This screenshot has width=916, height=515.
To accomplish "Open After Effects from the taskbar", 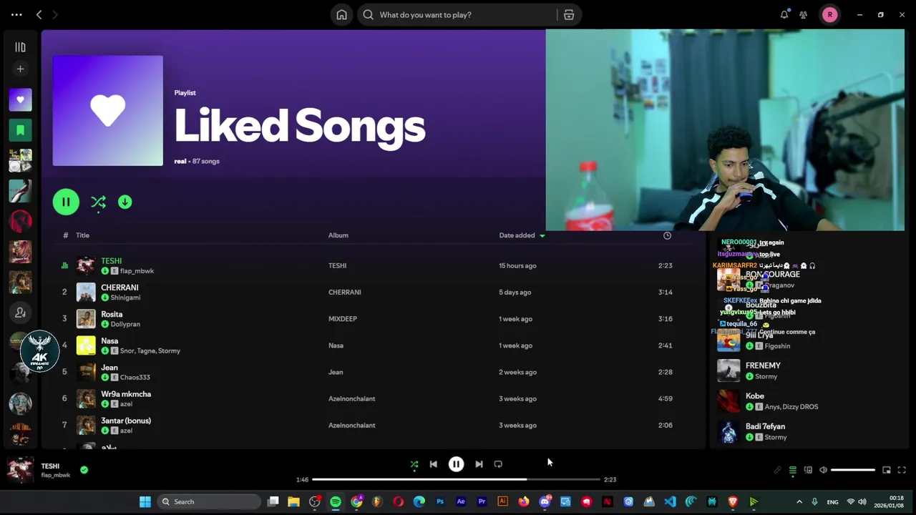I will pos(461,501).
